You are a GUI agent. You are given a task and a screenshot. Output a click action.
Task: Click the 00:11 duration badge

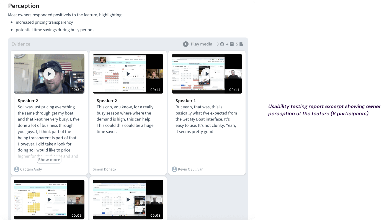point(234,90)
